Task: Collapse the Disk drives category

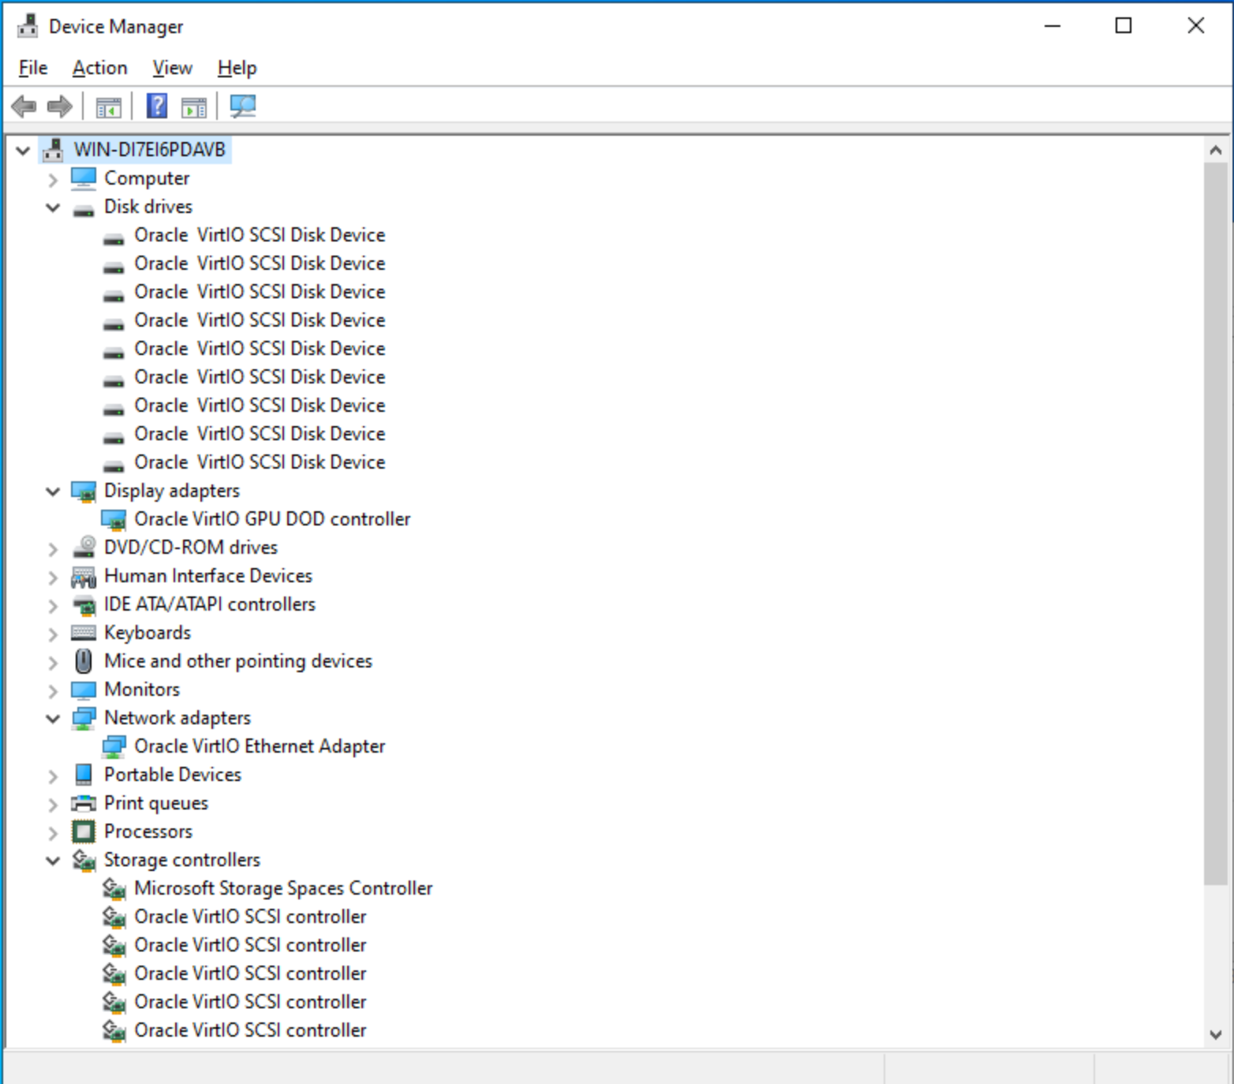Action: pos(53,207)
